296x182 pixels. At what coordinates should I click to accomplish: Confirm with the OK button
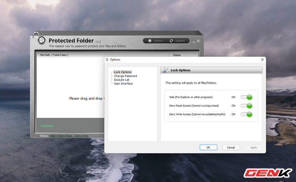click(209, 147)
